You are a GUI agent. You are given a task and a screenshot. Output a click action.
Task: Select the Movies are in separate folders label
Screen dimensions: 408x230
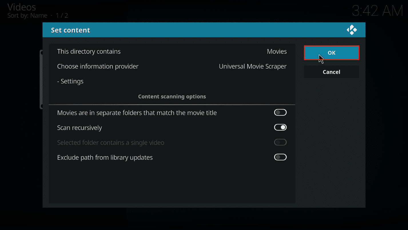[x=137, y=113]
